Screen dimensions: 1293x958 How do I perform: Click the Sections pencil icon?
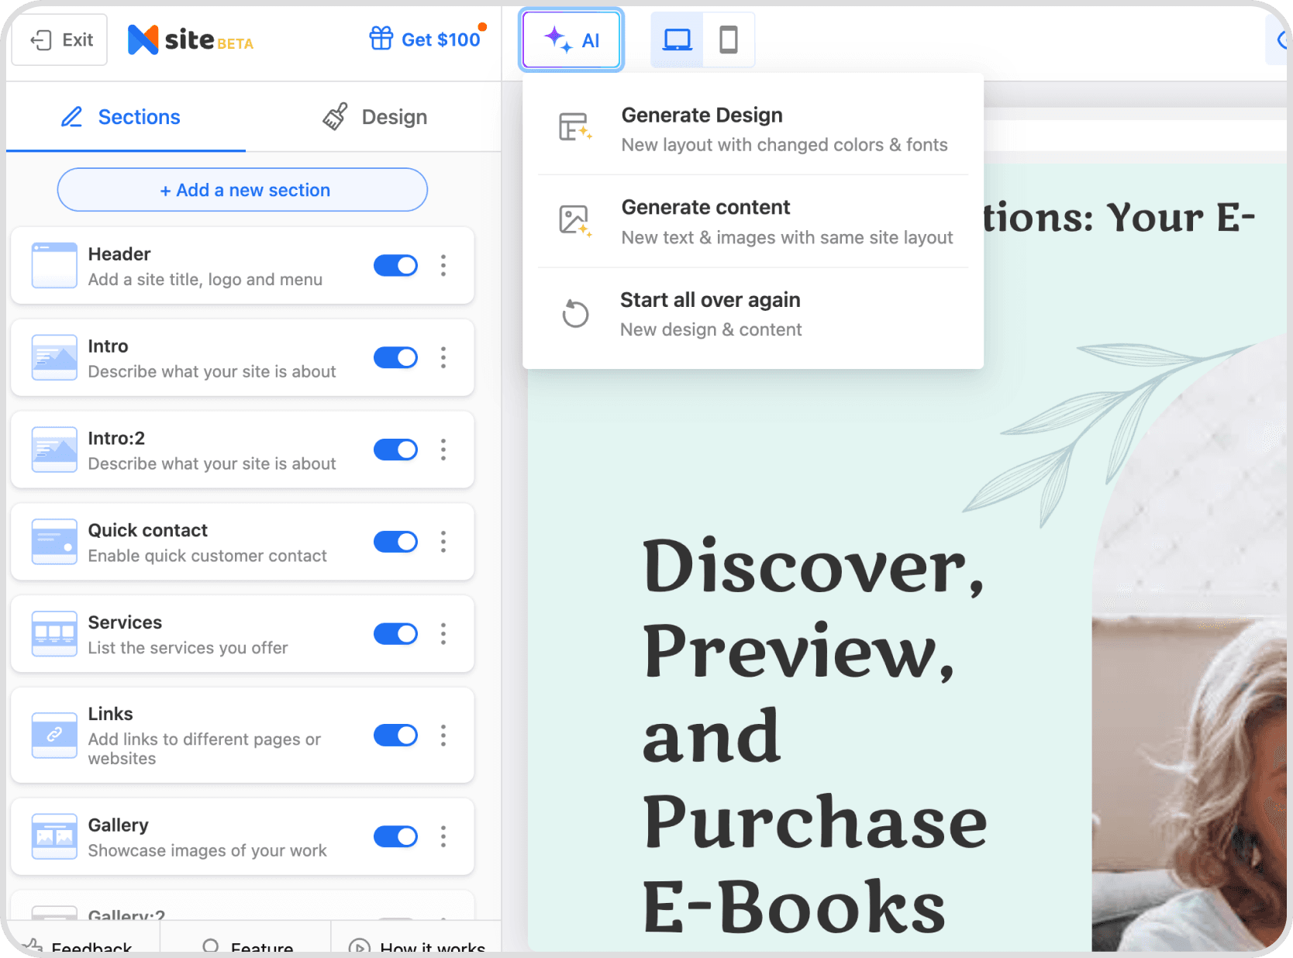click(x=71, y=117)
